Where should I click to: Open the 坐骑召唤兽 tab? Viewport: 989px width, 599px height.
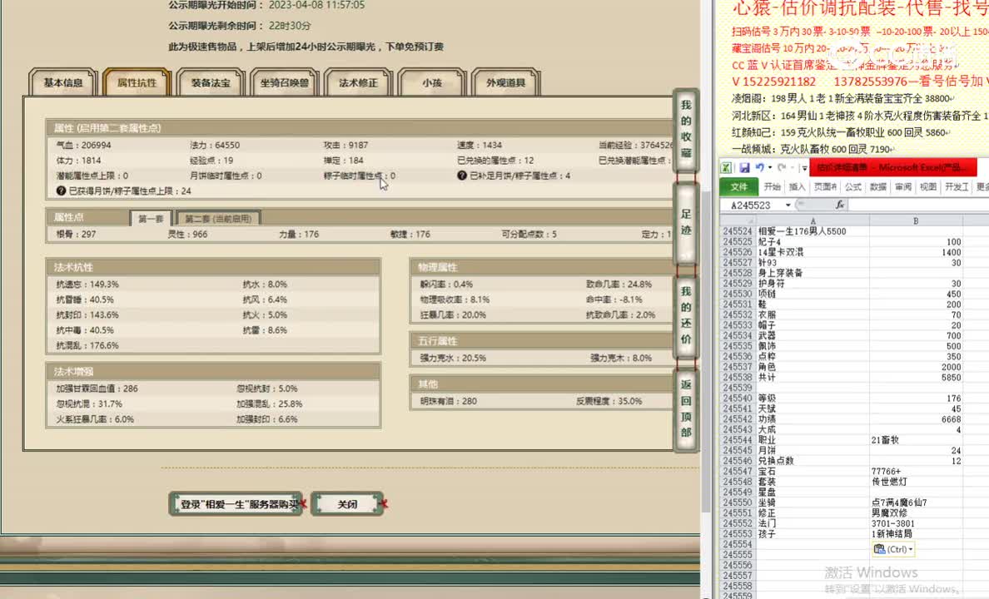pos(285,82)
